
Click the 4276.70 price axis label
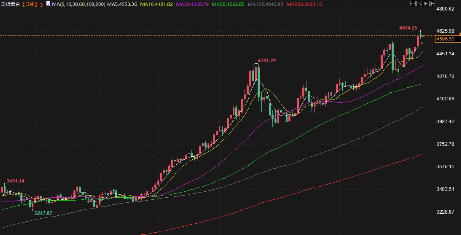(445, 76)
